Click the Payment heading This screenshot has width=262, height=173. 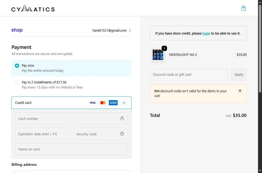[x=22, y=47]
